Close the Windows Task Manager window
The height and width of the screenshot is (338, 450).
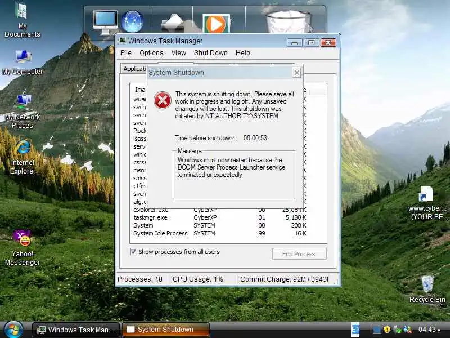pyautogui.click(x=328, y=43)
